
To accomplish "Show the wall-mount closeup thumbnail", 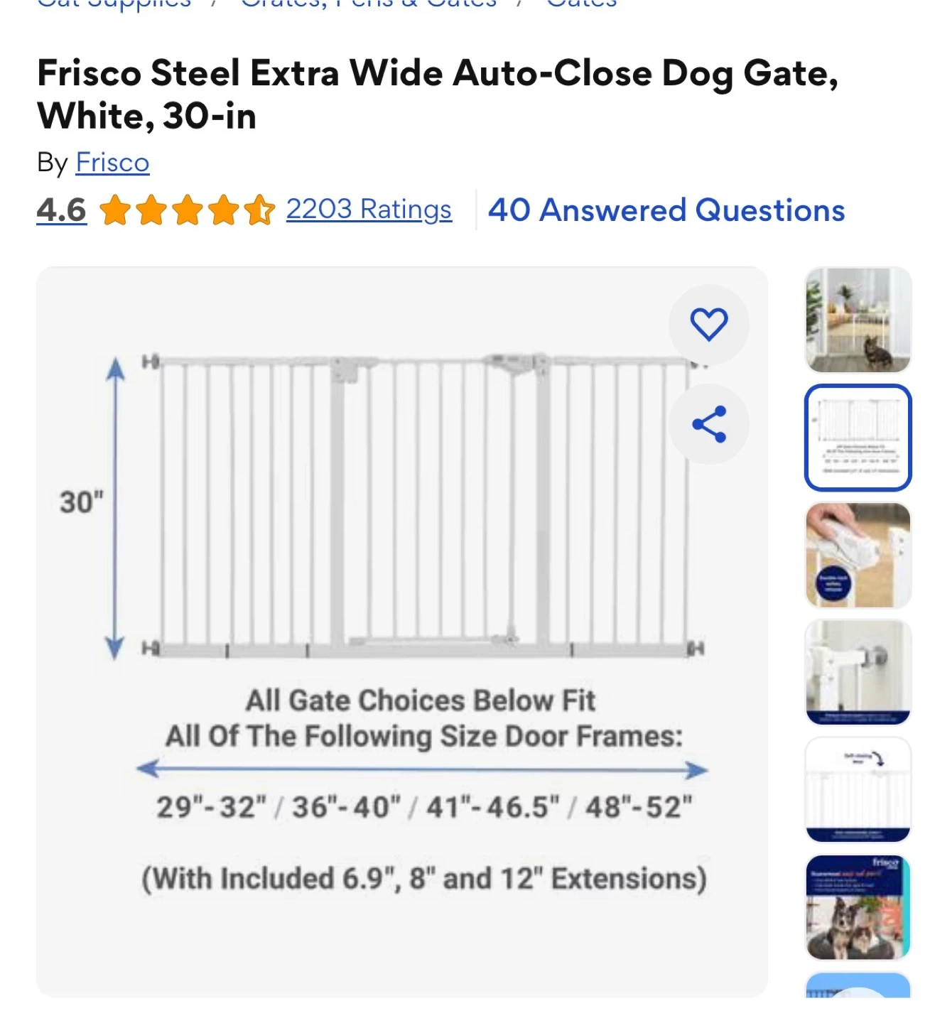I will 858,672.
